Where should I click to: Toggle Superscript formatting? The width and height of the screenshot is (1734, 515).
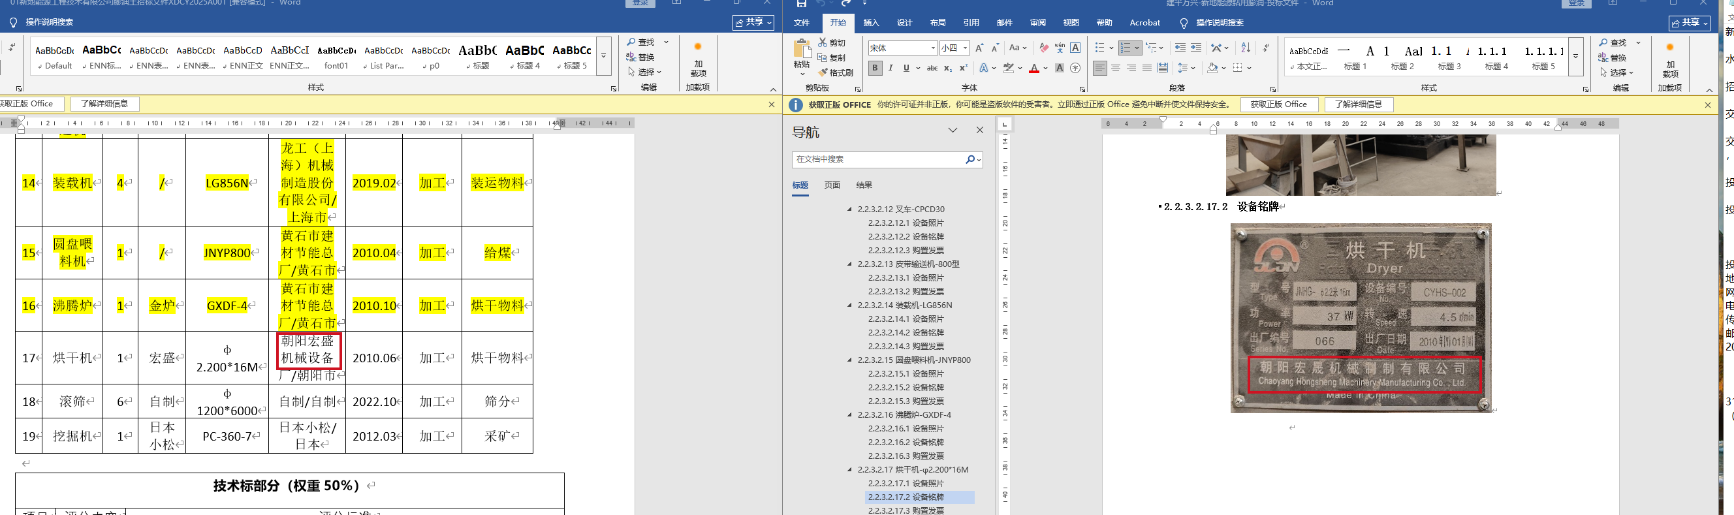coord(963,68)
